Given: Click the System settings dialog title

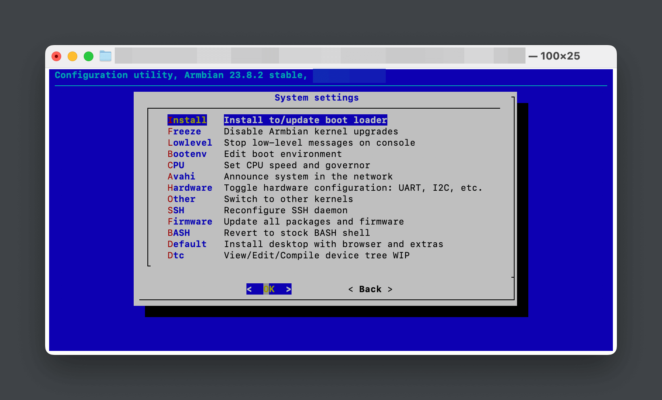Looking at the screenshot, I should pyautogui.click(x=317, y=98).
